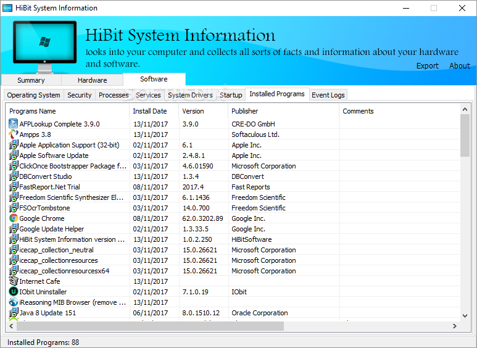Screen dimensions: 477x348
Task: Open the Security subtab
Action: coord(80,95)
